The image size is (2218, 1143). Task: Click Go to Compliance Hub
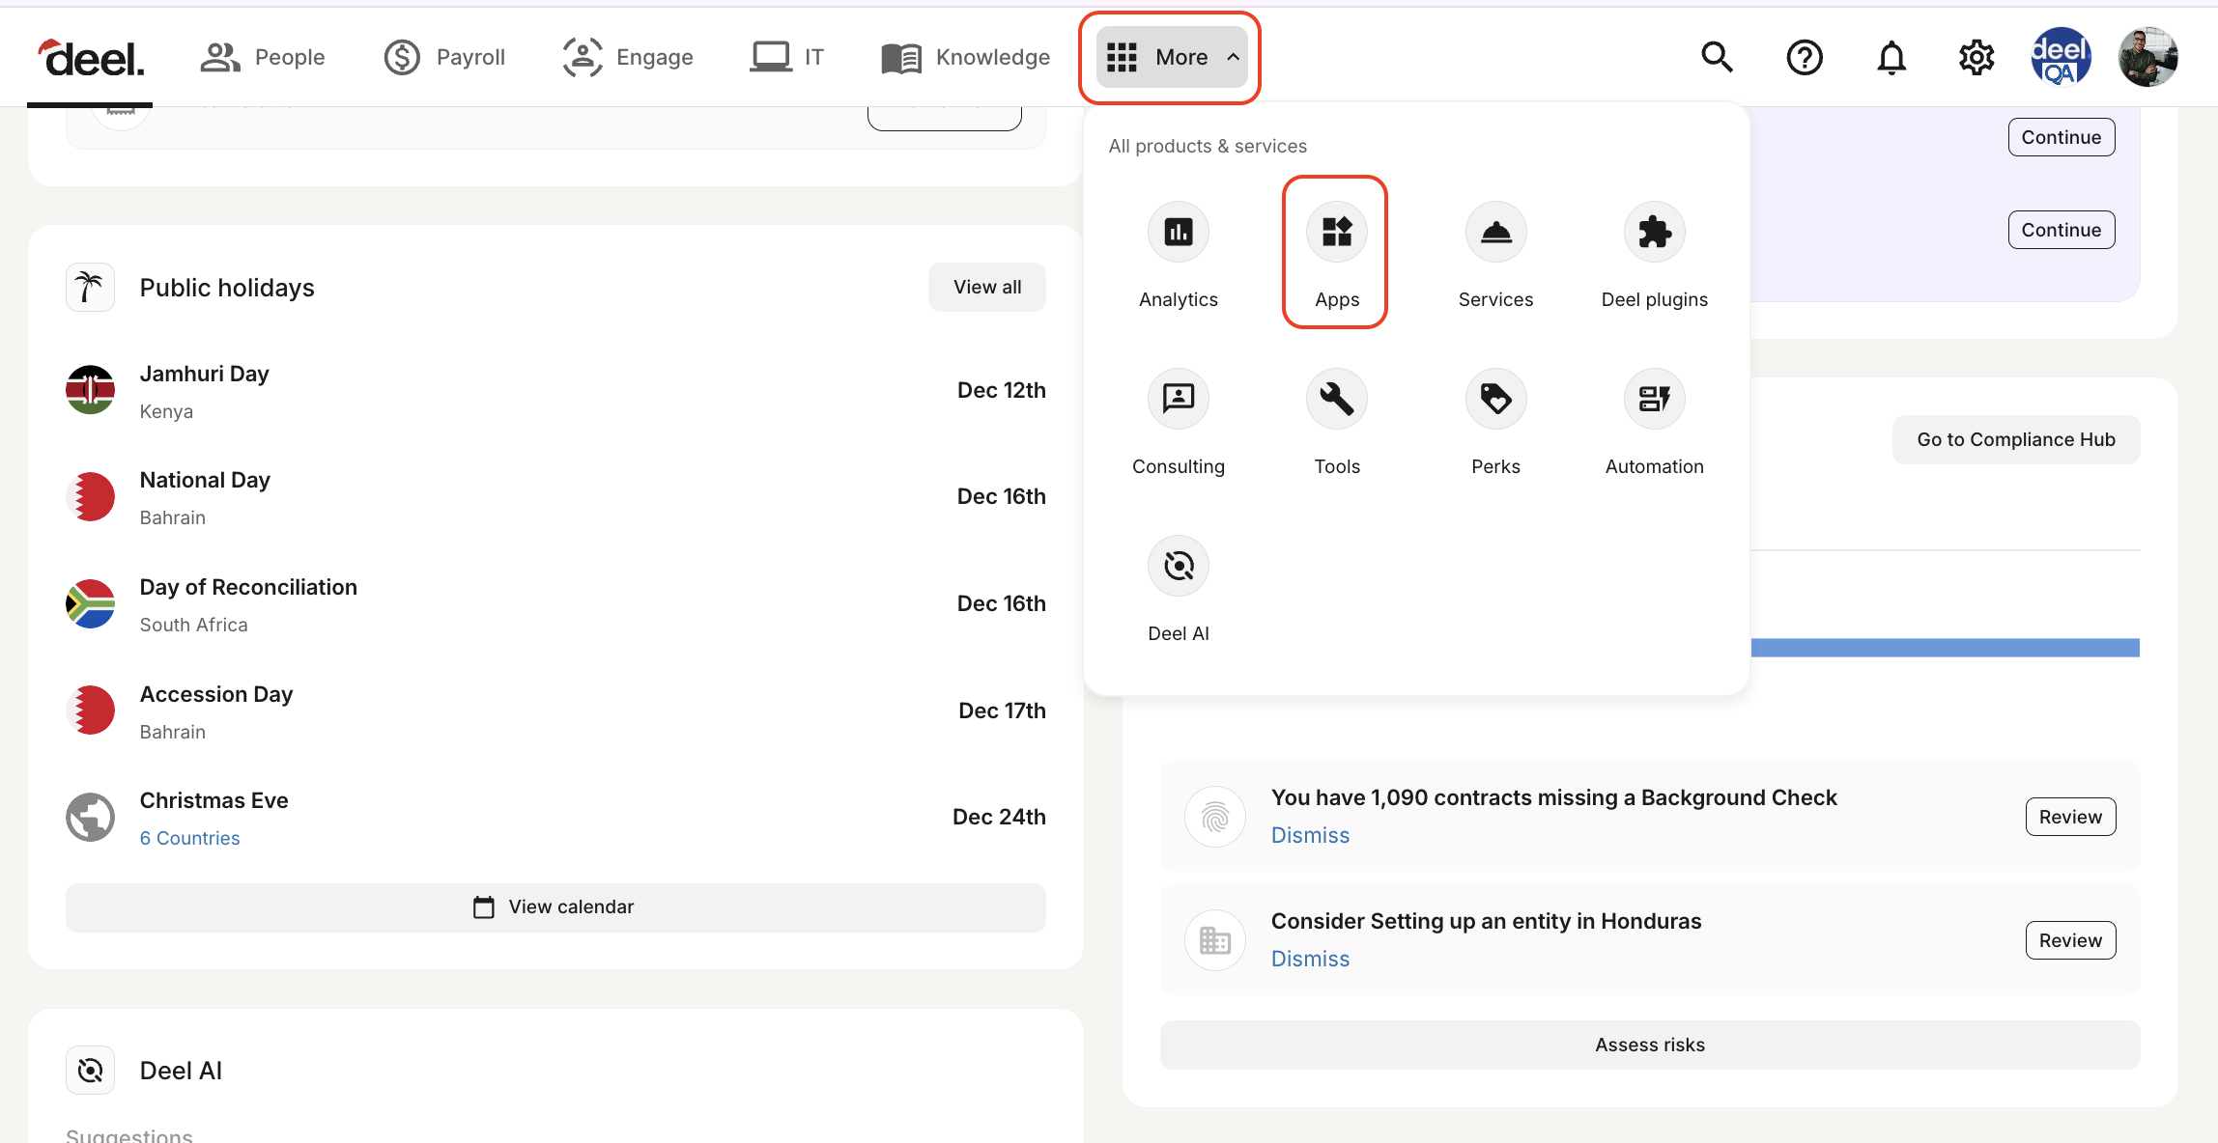2015,439
